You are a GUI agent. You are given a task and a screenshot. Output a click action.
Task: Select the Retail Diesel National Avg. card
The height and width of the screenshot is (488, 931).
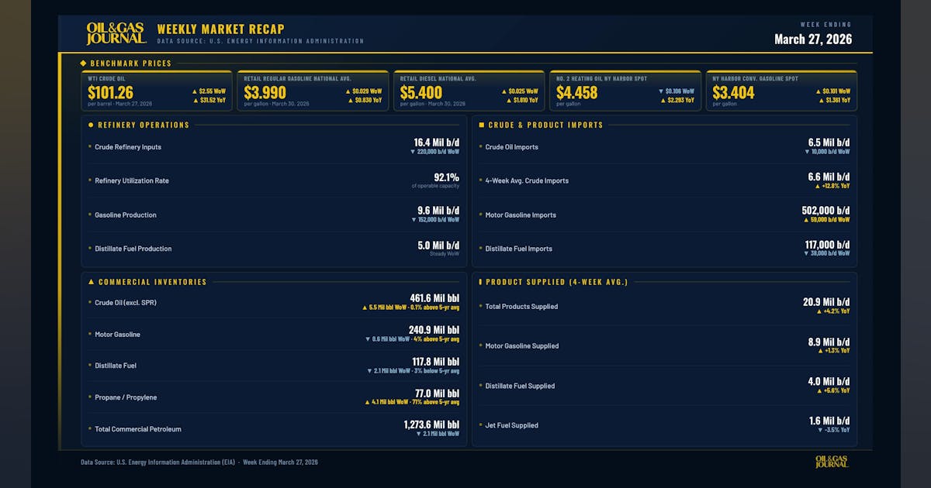coord(469,91)
